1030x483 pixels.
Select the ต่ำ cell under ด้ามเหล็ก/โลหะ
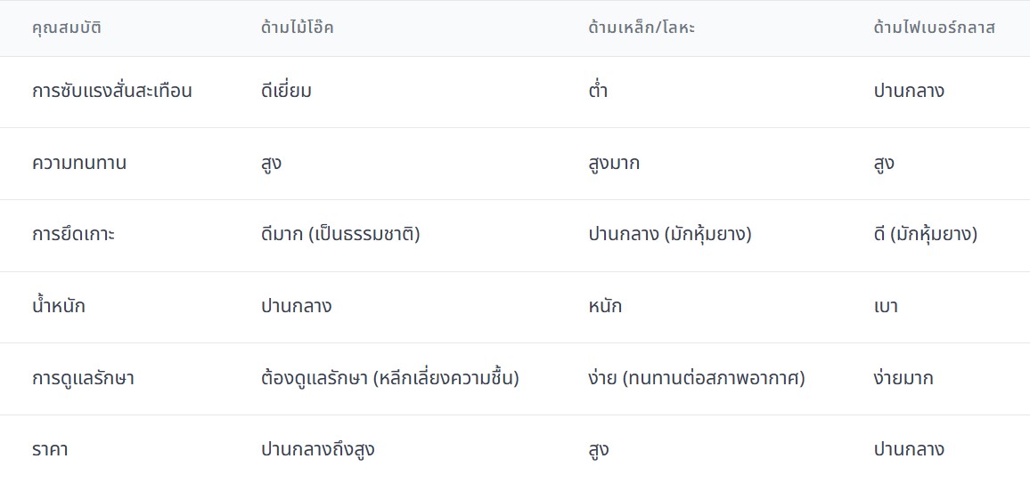pos(598,92)
